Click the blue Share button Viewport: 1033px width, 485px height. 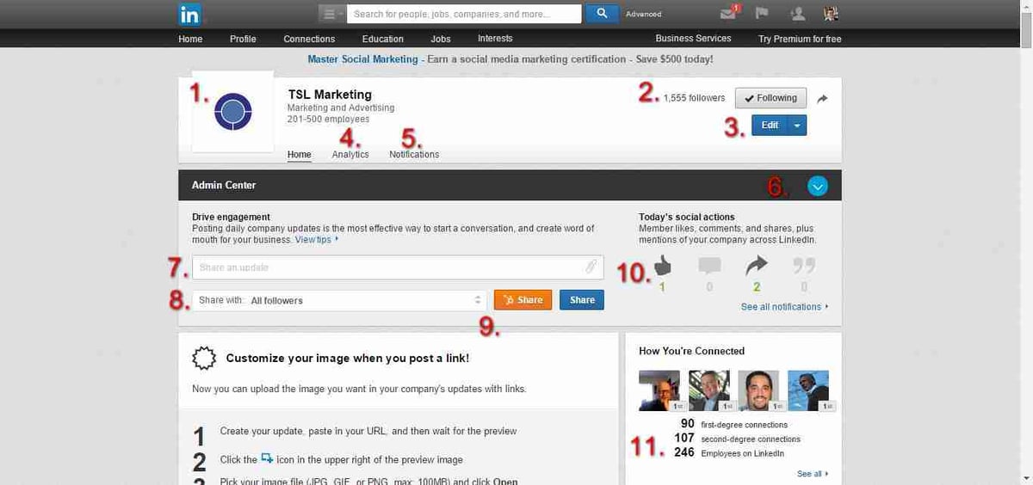582,299
